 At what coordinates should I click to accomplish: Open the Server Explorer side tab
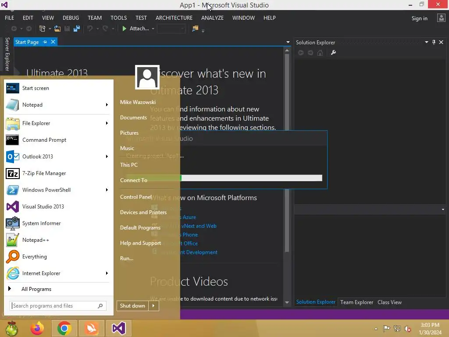7,54
